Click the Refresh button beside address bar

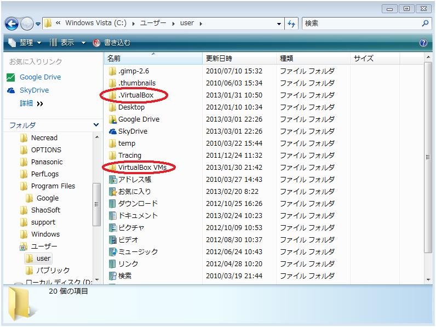pyautogui.click(x=291, y=24)
